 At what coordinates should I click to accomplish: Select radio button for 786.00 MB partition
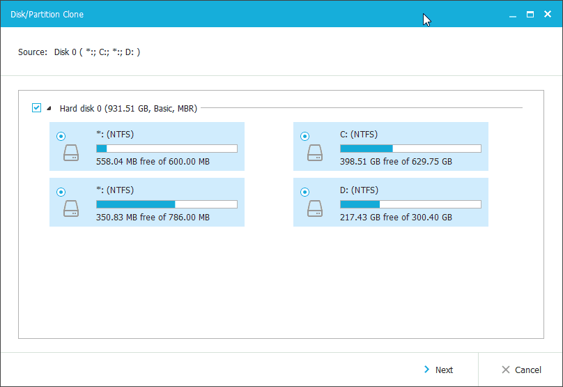click(x=61, y=191)
